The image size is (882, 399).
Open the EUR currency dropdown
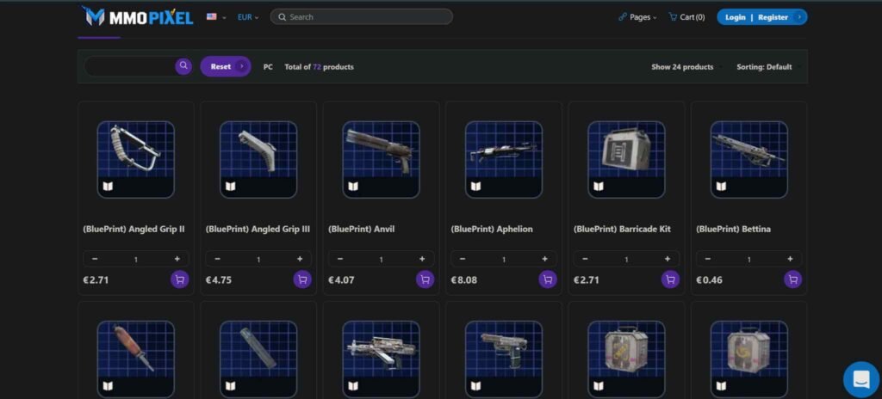(248, 17)
